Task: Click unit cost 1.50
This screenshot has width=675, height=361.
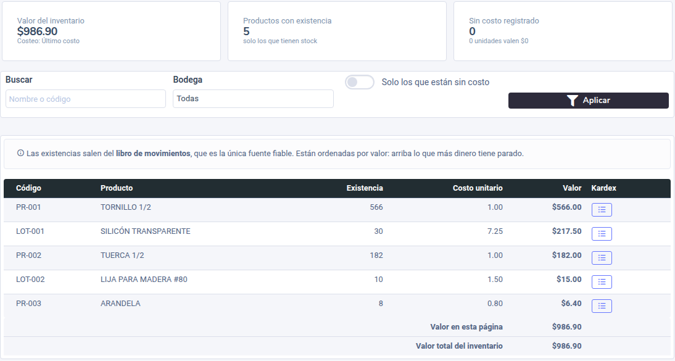Action: coord(495,280)
